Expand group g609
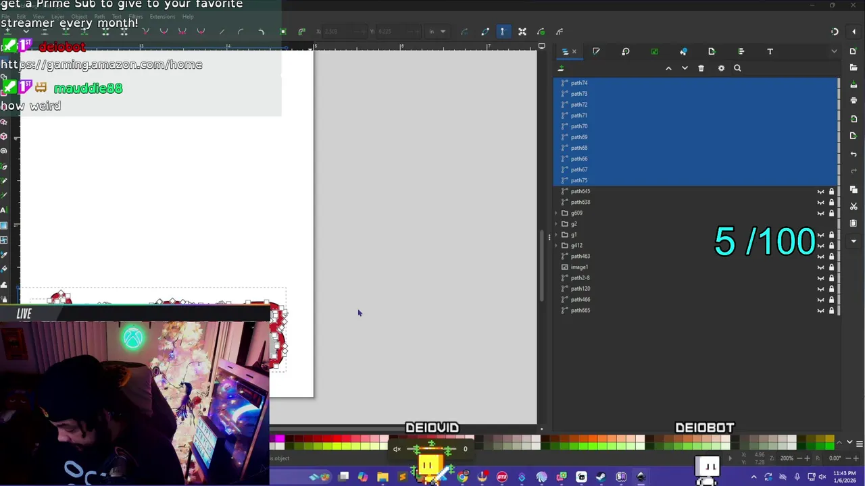Viewport: 865px width, 486px height. click(556, 213)
